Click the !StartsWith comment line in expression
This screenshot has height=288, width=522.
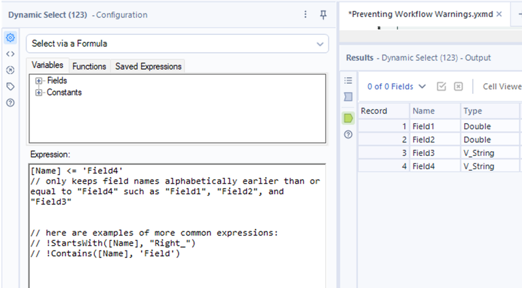point(113,243)
